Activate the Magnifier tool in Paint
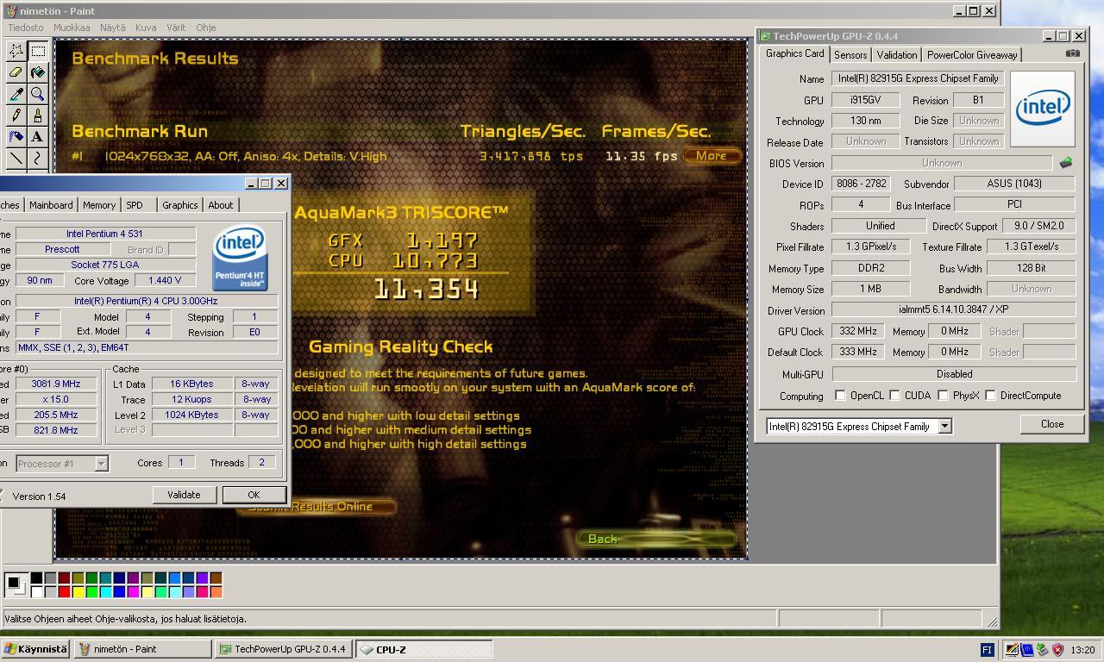Screen dimensions: 1104x662 37,94
